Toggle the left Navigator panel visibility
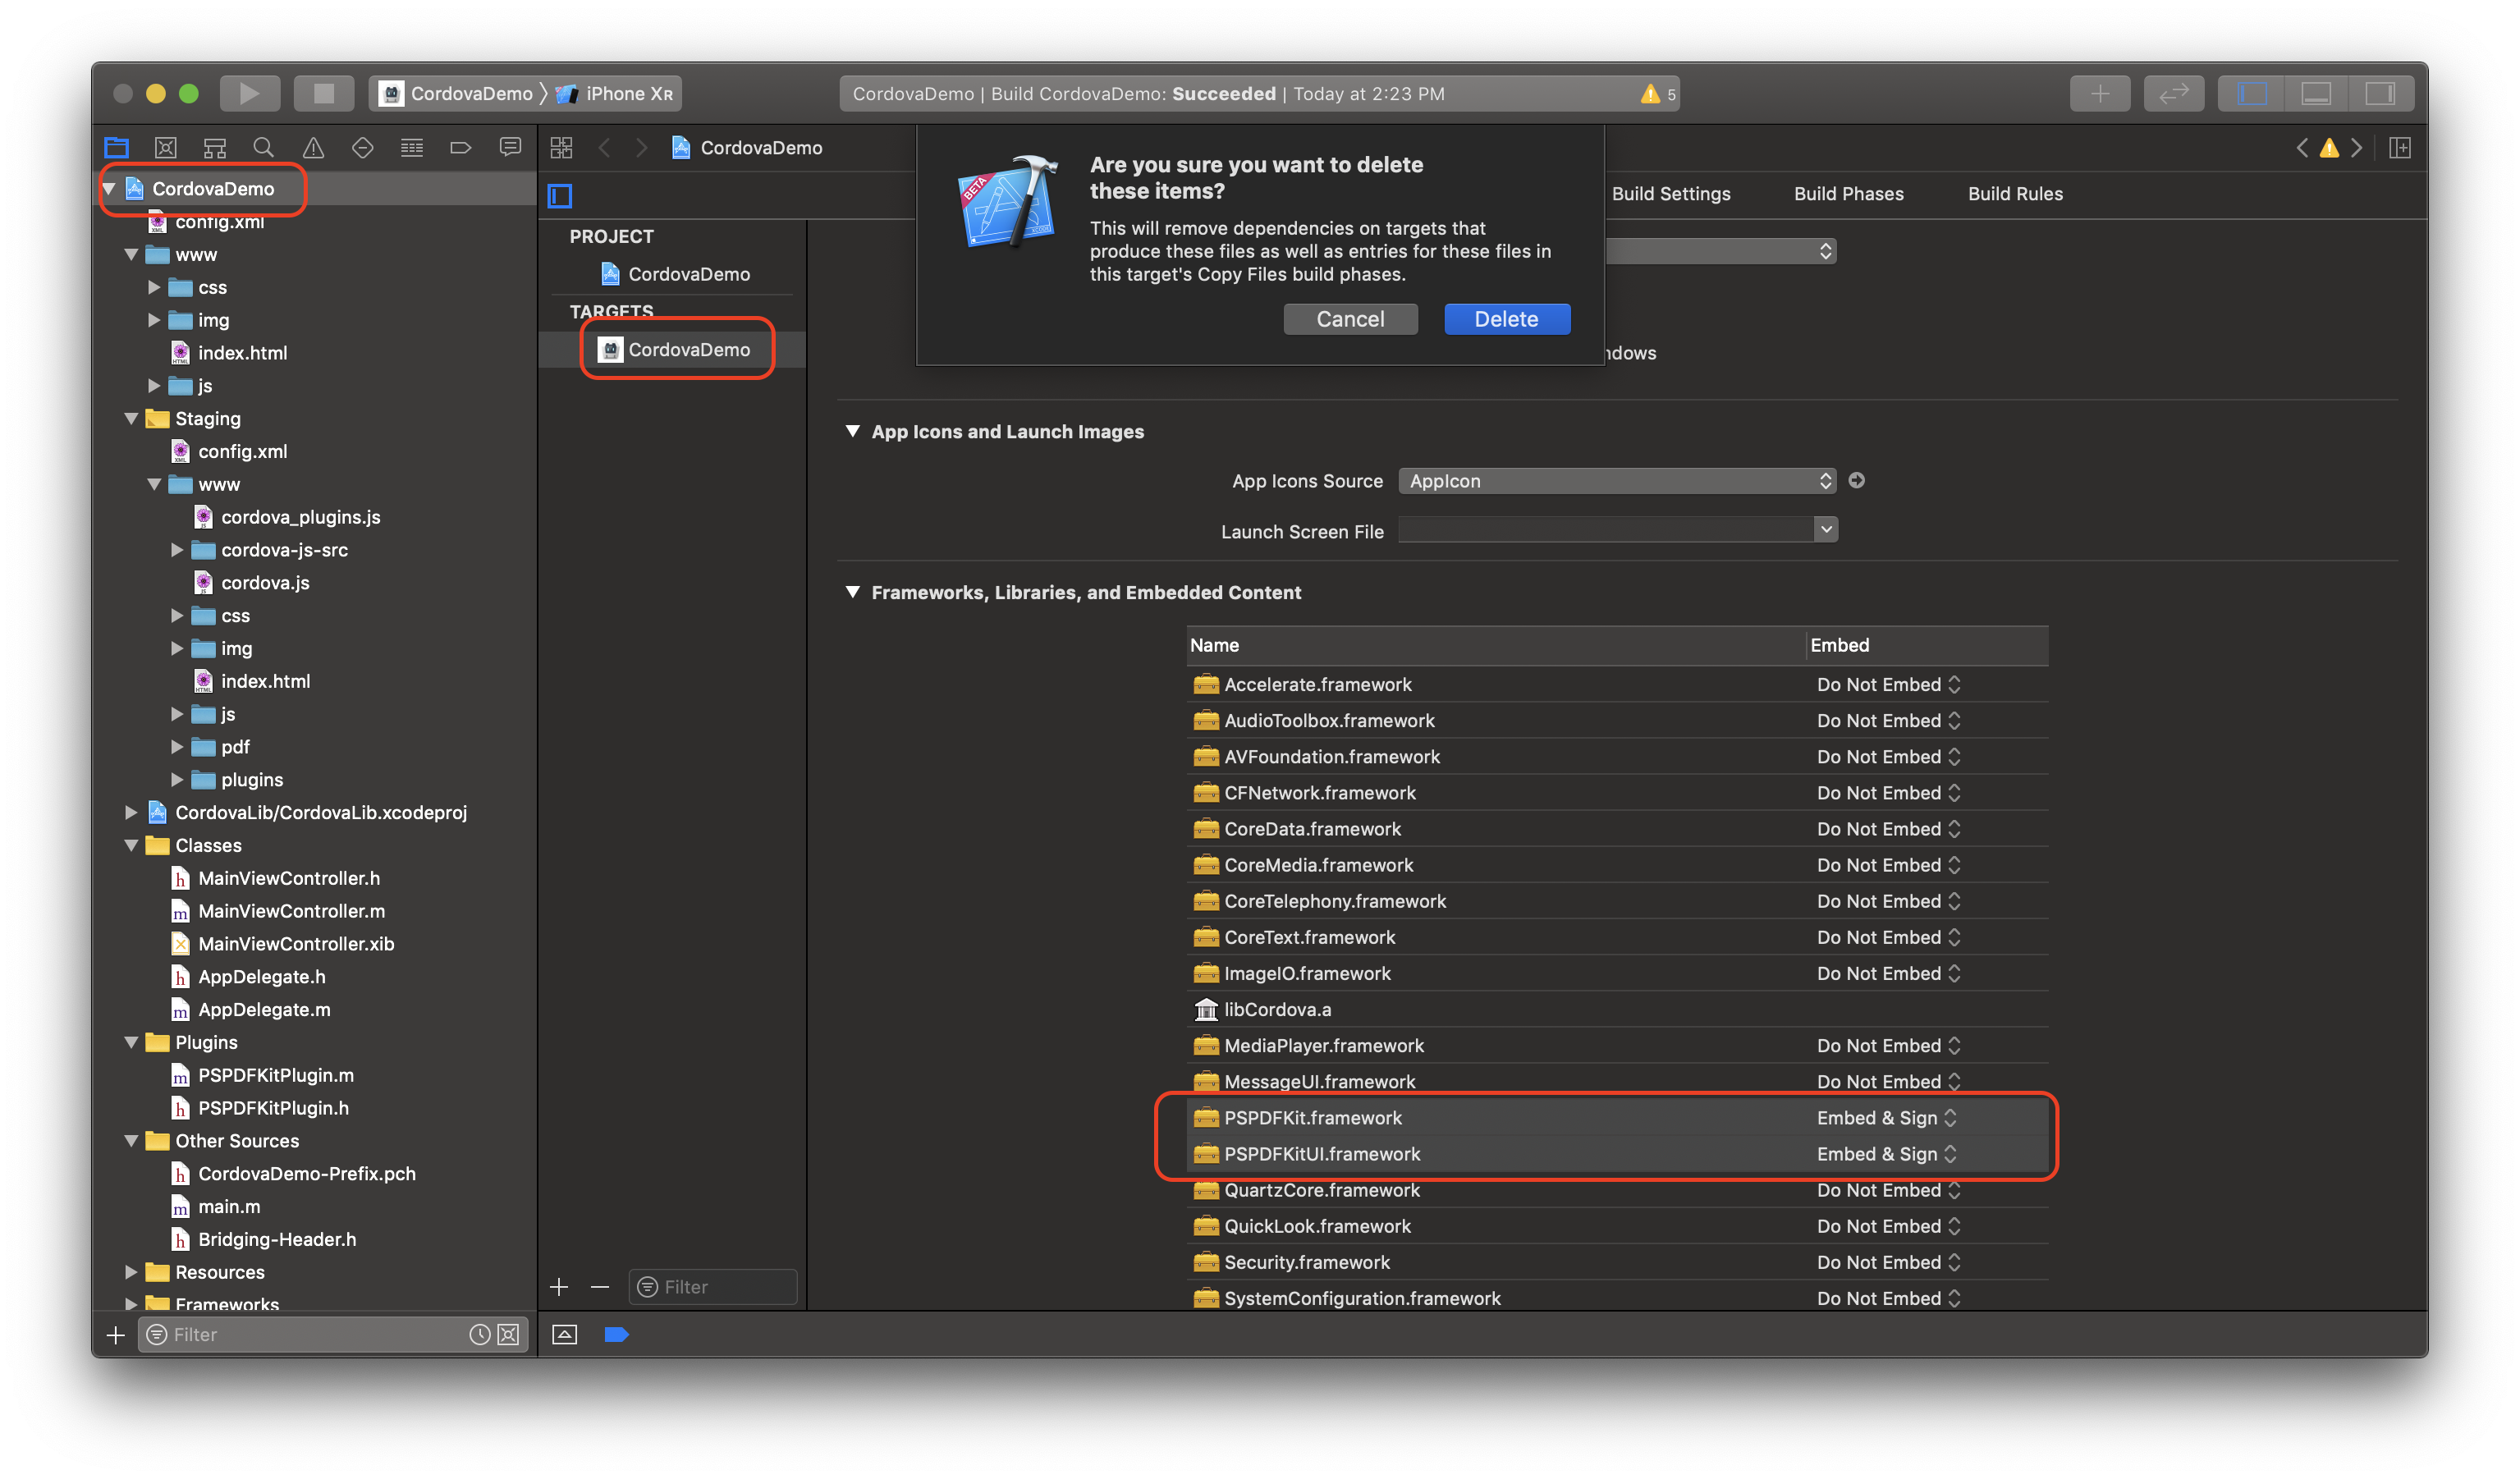This screenshot has height=1479, width=2520. 2252,93
